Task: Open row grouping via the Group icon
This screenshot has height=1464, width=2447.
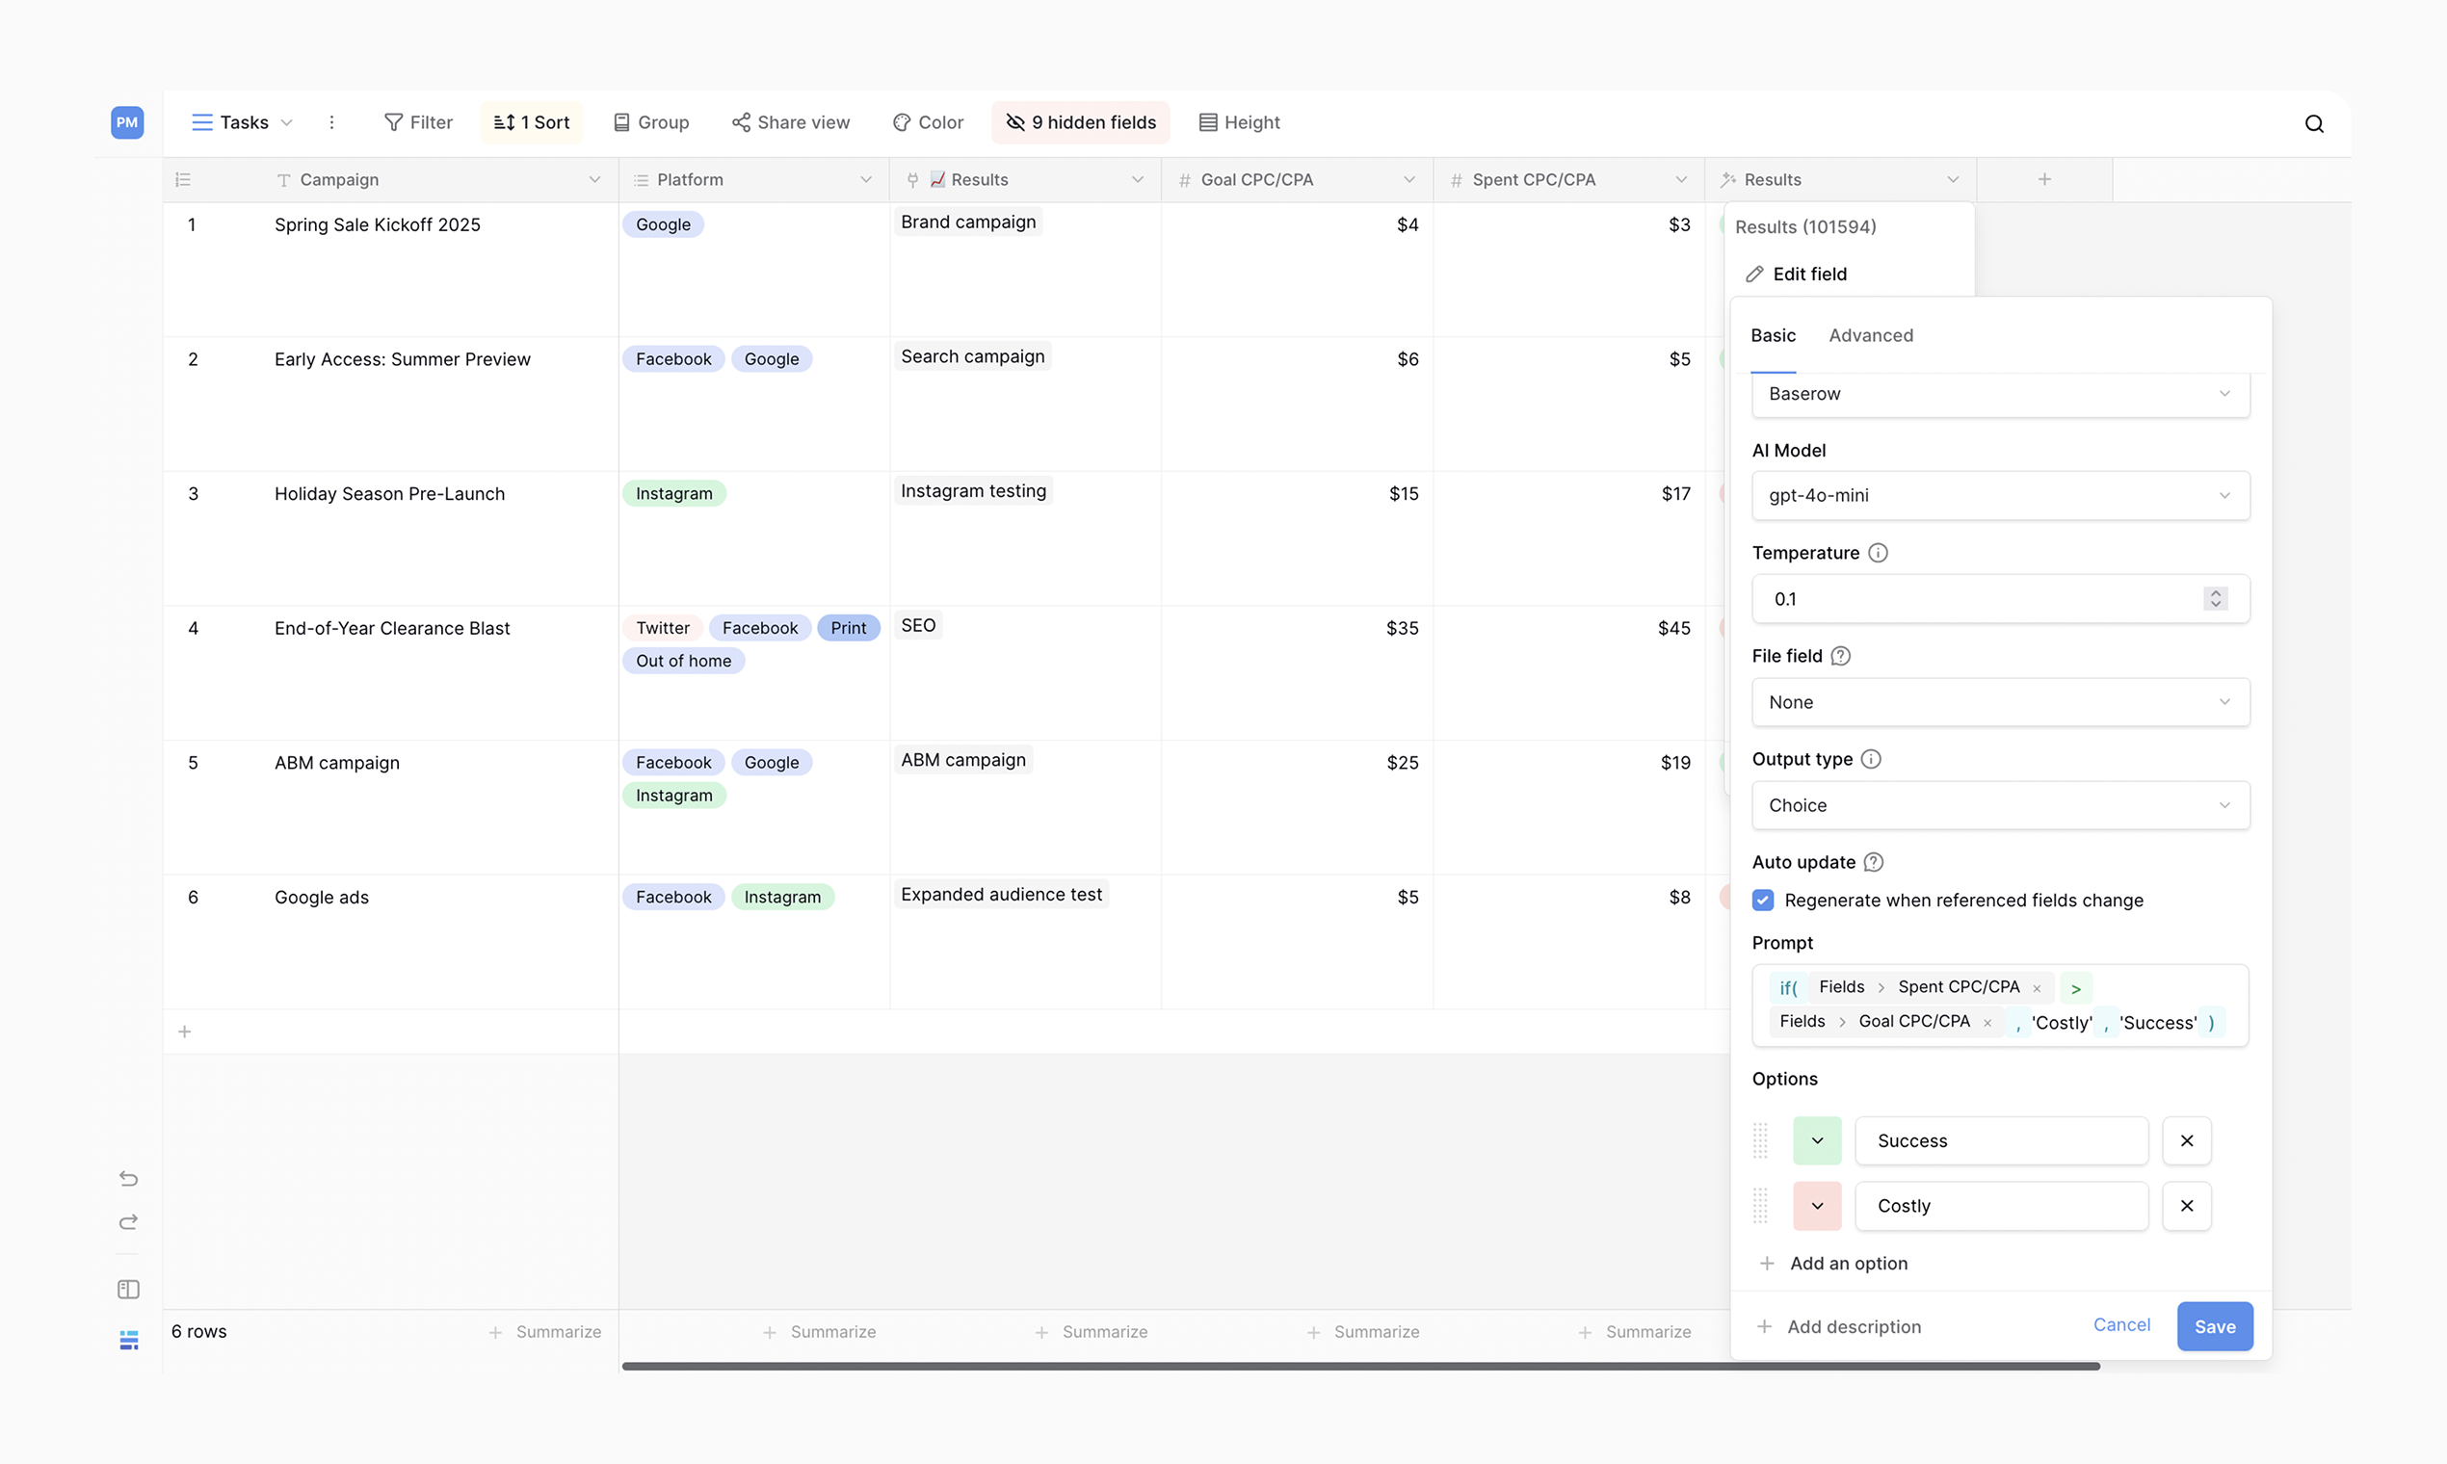Action: tap(650, 122)
